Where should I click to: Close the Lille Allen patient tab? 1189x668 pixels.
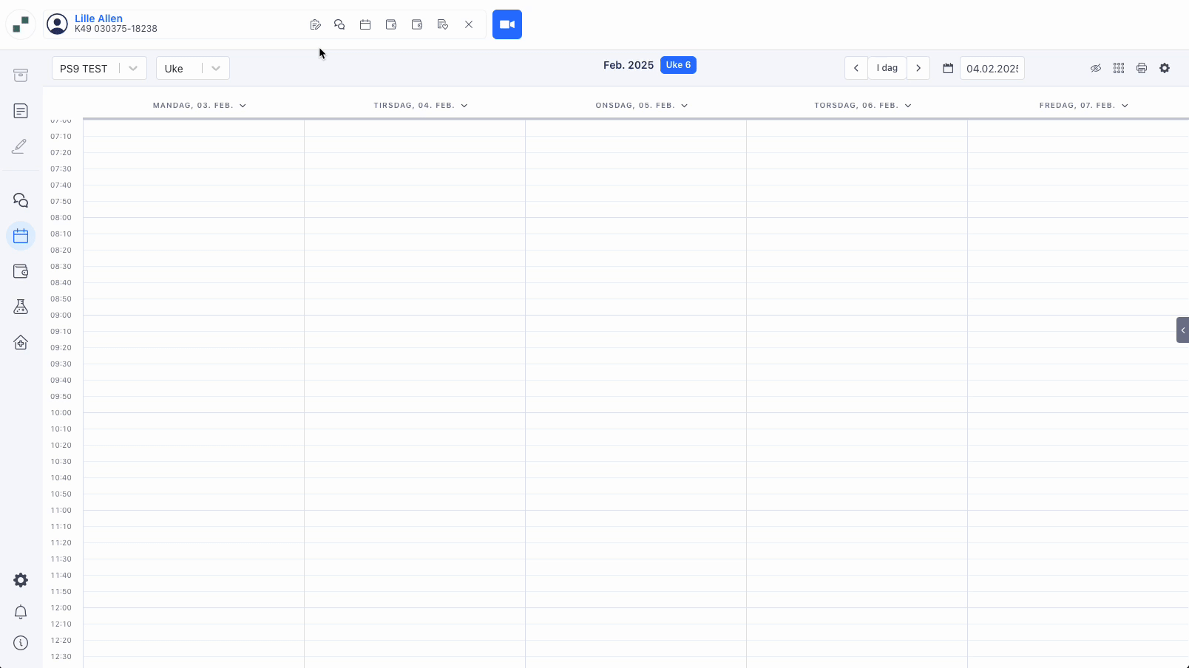click(469, 24)
